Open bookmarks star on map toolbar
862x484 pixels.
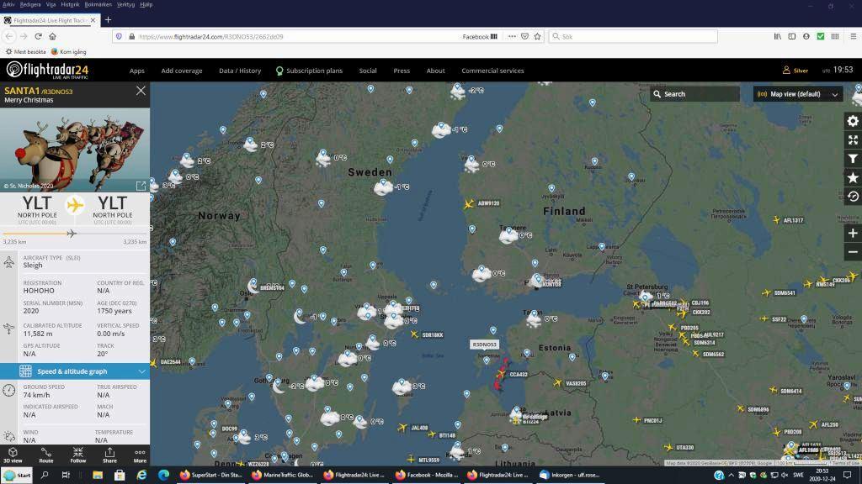coord(853,178)
